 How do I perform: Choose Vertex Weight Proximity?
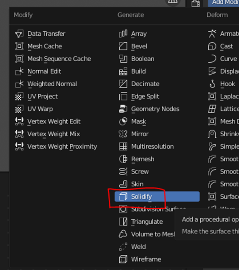(62, 146)
